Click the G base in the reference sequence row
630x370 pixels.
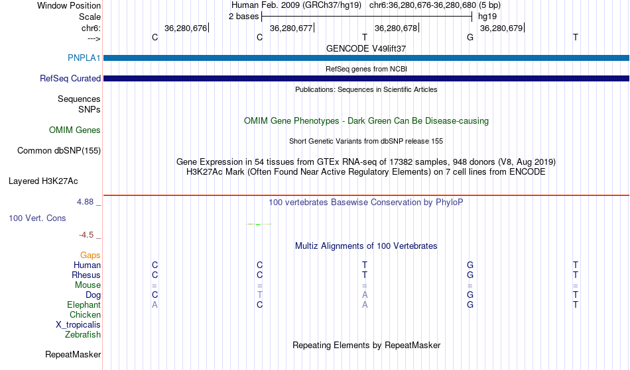(x=470, y=37)
